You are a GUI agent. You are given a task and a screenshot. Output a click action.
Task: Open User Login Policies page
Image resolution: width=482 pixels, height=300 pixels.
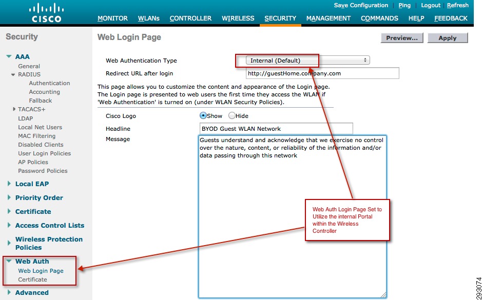point(45,153)
